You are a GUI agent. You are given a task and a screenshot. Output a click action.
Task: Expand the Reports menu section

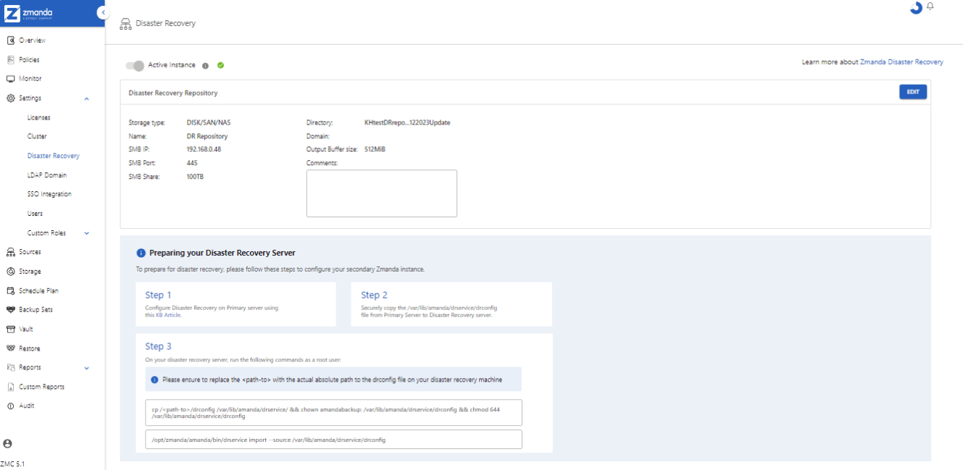coord(87,368)
